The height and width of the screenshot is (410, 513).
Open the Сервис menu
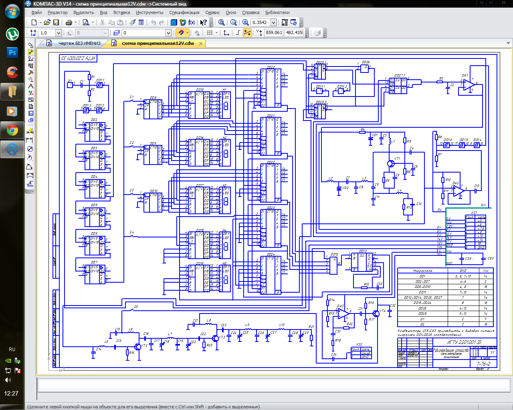[212, 12]
